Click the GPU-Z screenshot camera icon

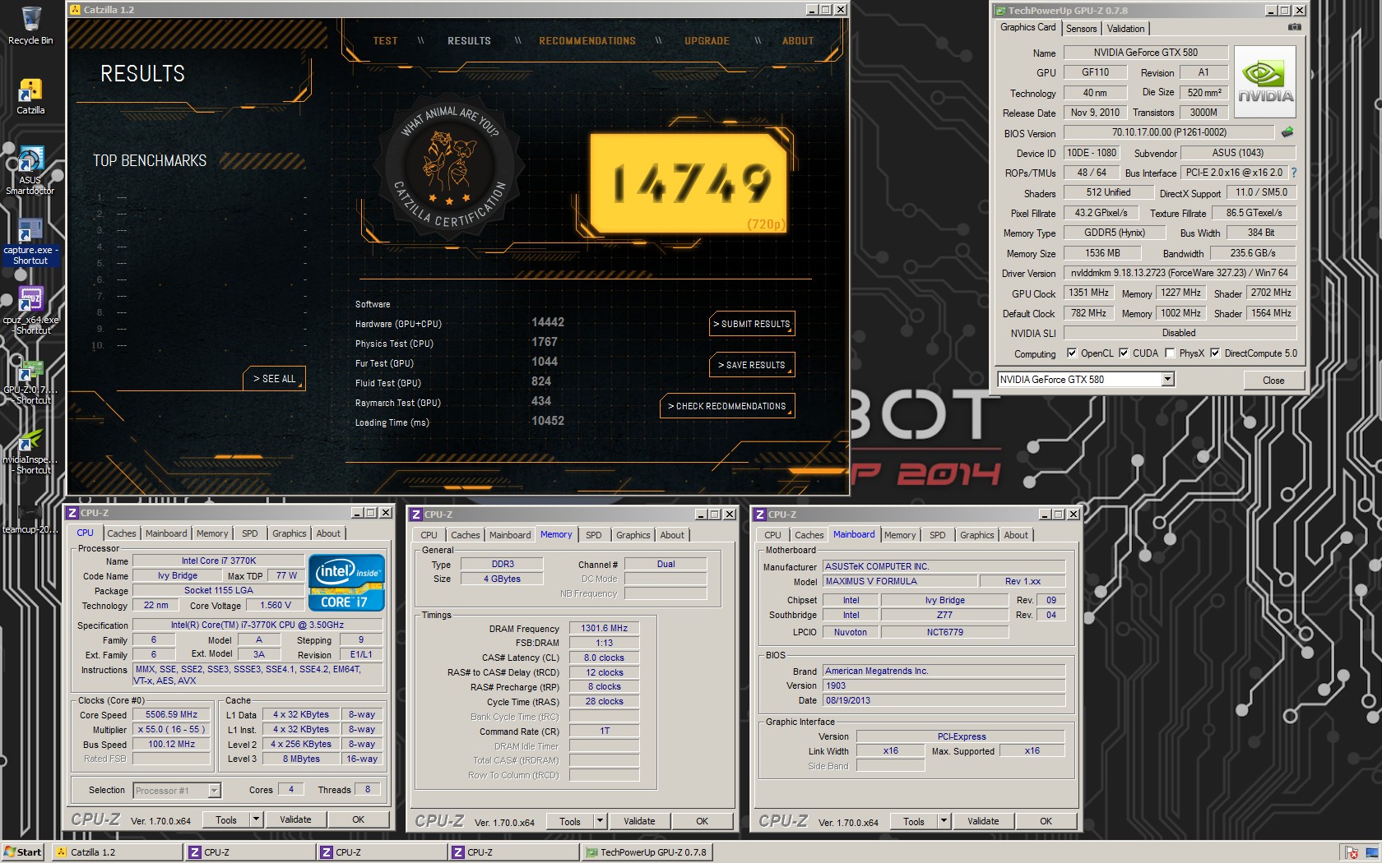coord(1294,27)
